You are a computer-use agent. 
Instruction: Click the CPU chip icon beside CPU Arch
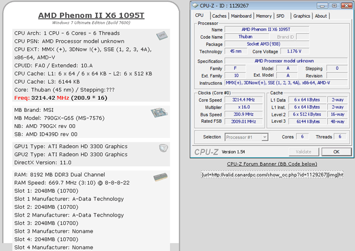pyautogui.click(x=161, y=35)
